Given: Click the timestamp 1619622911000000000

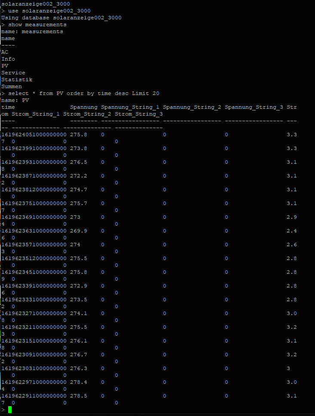Looking at the screenshot, I should 34,396.
